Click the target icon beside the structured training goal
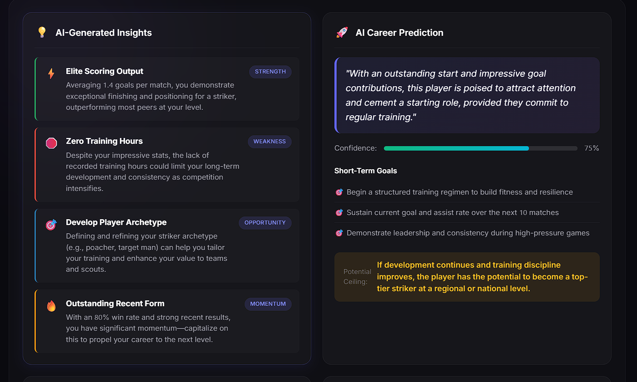This screenshot has height=382, width=637. 339,192
